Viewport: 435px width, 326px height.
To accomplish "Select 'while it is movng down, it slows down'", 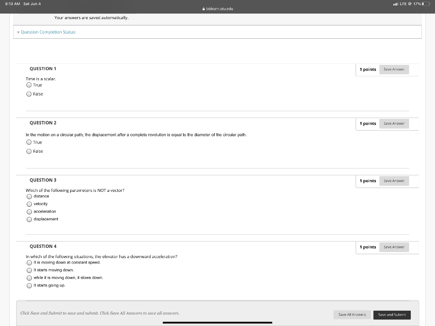I will click(x=29, y=278).
